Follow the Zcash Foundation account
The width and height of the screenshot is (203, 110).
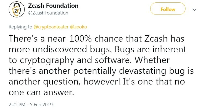click(168, 9)
